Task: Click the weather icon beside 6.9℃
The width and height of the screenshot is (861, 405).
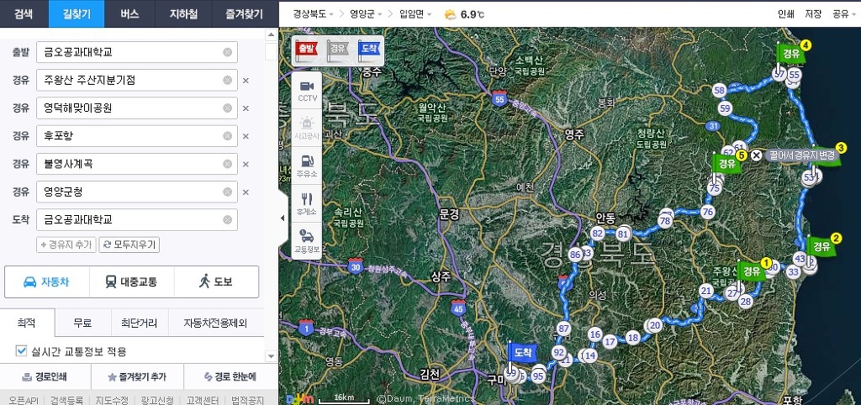Action: 451,14
